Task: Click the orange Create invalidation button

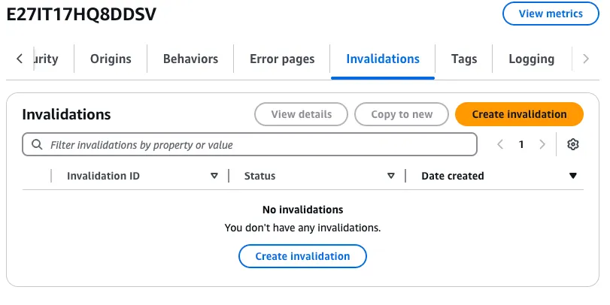Action: coord(519,114)
